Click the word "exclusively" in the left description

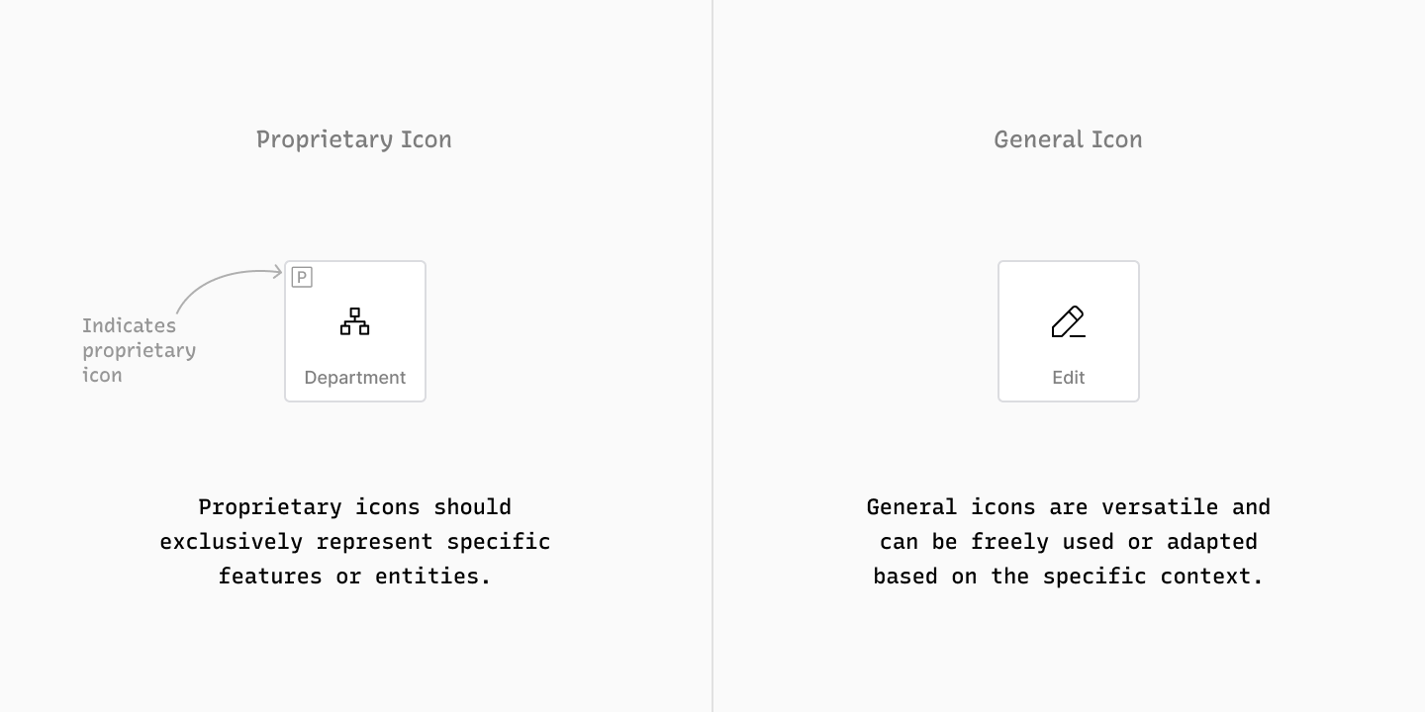(231, 542)
